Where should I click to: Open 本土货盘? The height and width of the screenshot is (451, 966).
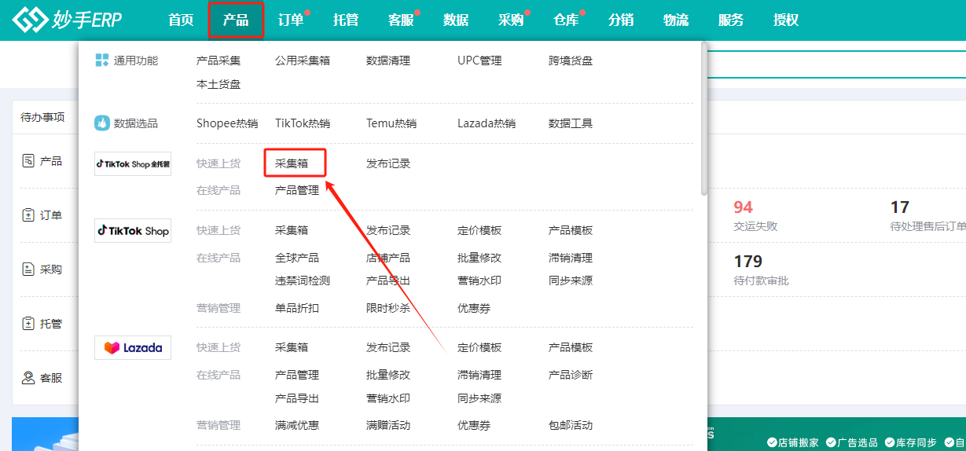219,84
